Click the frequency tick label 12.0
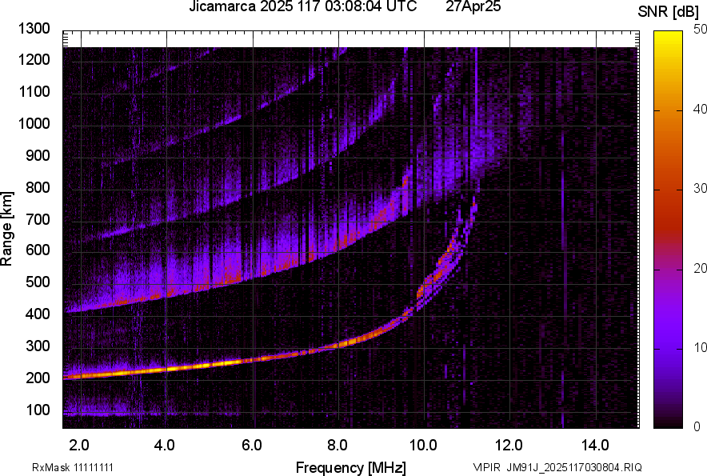 click(509, 446)
